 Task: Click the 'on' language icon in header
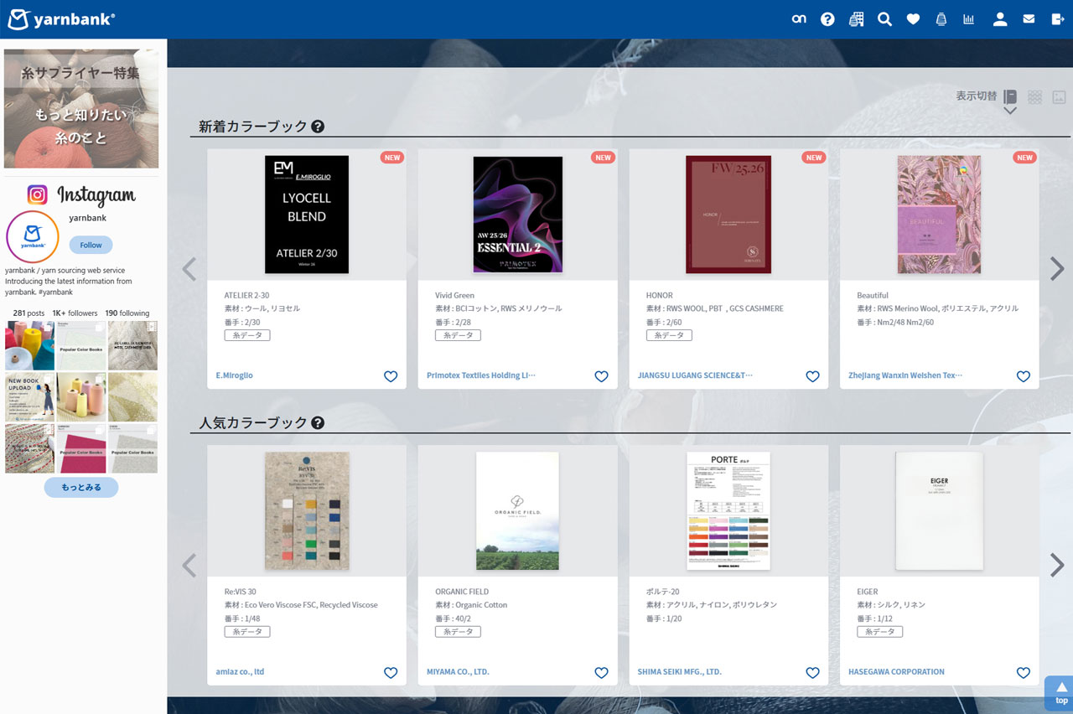pos(799,18)
